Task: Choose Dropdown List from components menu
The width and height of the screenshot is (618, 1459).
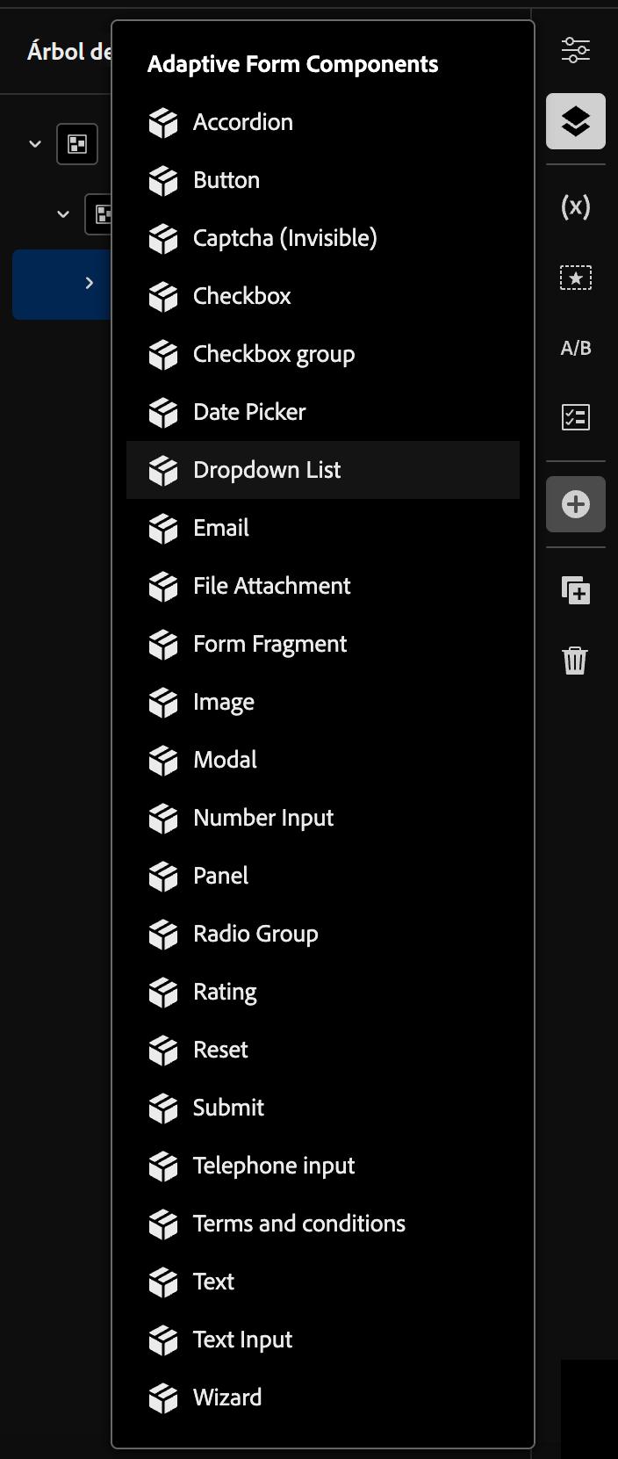Action: click(x=323, y=470)
